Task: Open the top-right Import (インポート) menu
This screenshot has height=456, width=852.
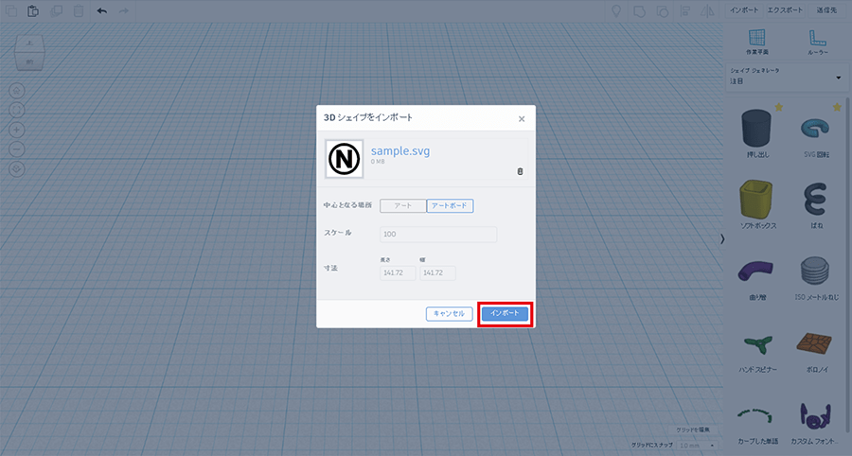Action: (x=744, y=10)
